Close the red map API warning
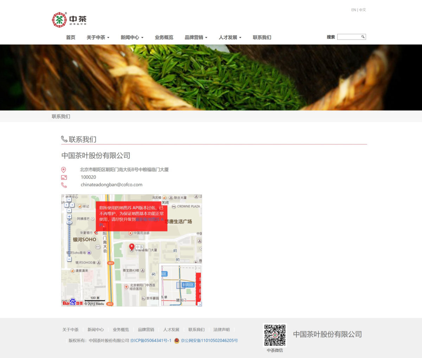Screen dimensions: 422x358 tap(165, 203)
